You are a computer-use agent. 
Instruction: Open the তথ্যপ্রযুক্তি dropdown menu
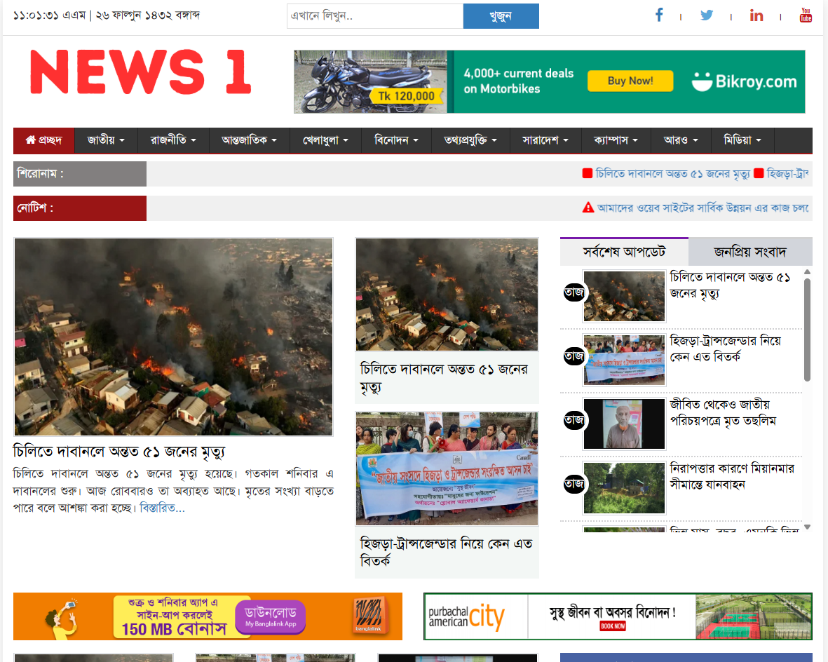coord(470,140)
